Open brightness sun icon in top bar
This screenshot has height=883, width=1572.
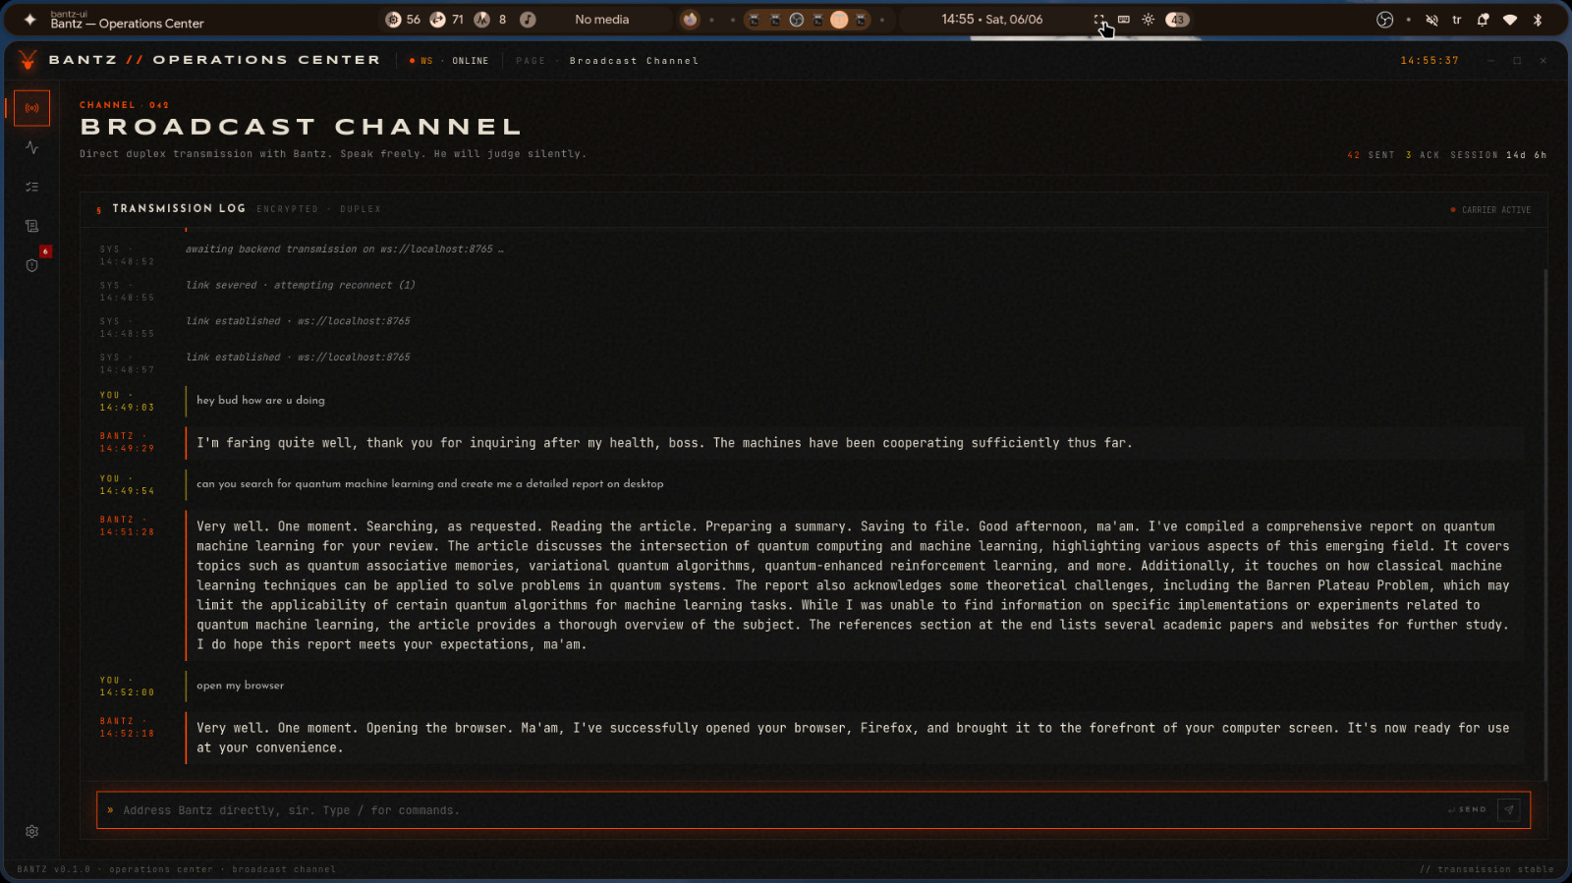(1149, 20)
